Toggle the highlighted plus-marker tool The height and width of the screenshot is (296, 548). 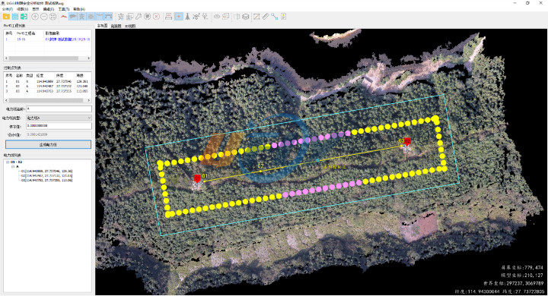coord(179,17)
